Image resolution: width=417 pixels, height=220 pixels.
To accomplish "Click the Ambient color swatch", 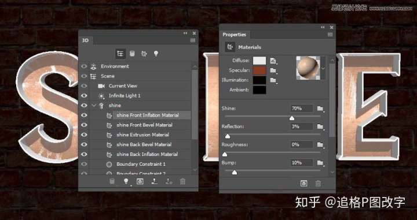I will pos(259,90).
